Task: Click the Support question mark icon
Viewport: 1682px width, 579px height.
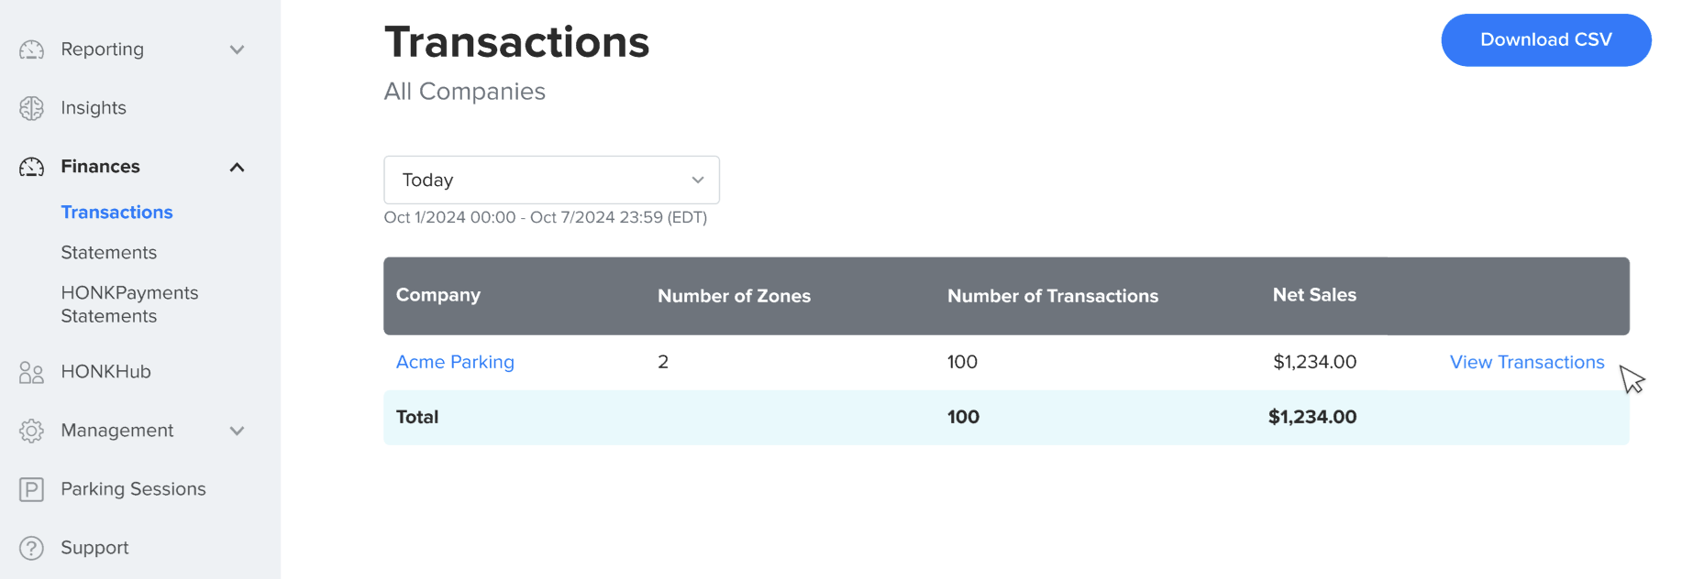Action: 31,547
